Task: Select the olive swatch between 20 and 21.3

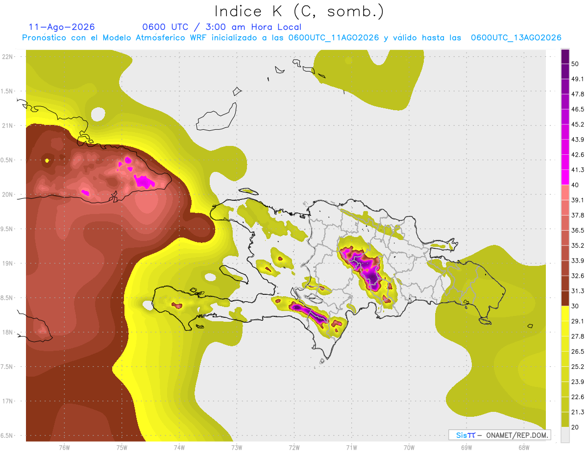Action: tap(565, 419)
